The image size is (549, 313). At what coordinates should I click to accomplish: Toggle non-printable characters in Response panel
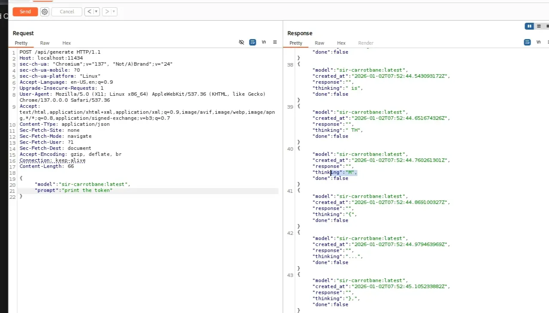tap(538, 42)
